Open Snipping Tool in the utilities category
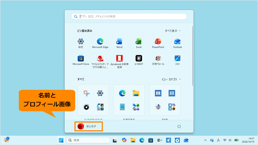 click(86, 93)
